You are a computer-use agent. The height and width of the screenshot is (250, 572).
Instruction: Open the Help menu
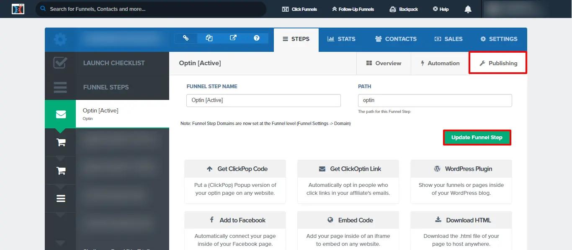point(441,9)
